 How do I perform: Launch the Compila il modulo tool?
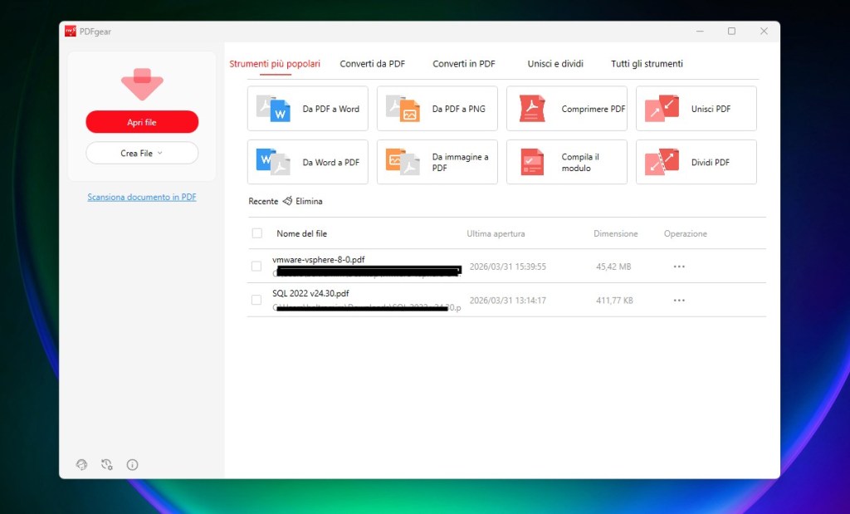coord(566,162)
